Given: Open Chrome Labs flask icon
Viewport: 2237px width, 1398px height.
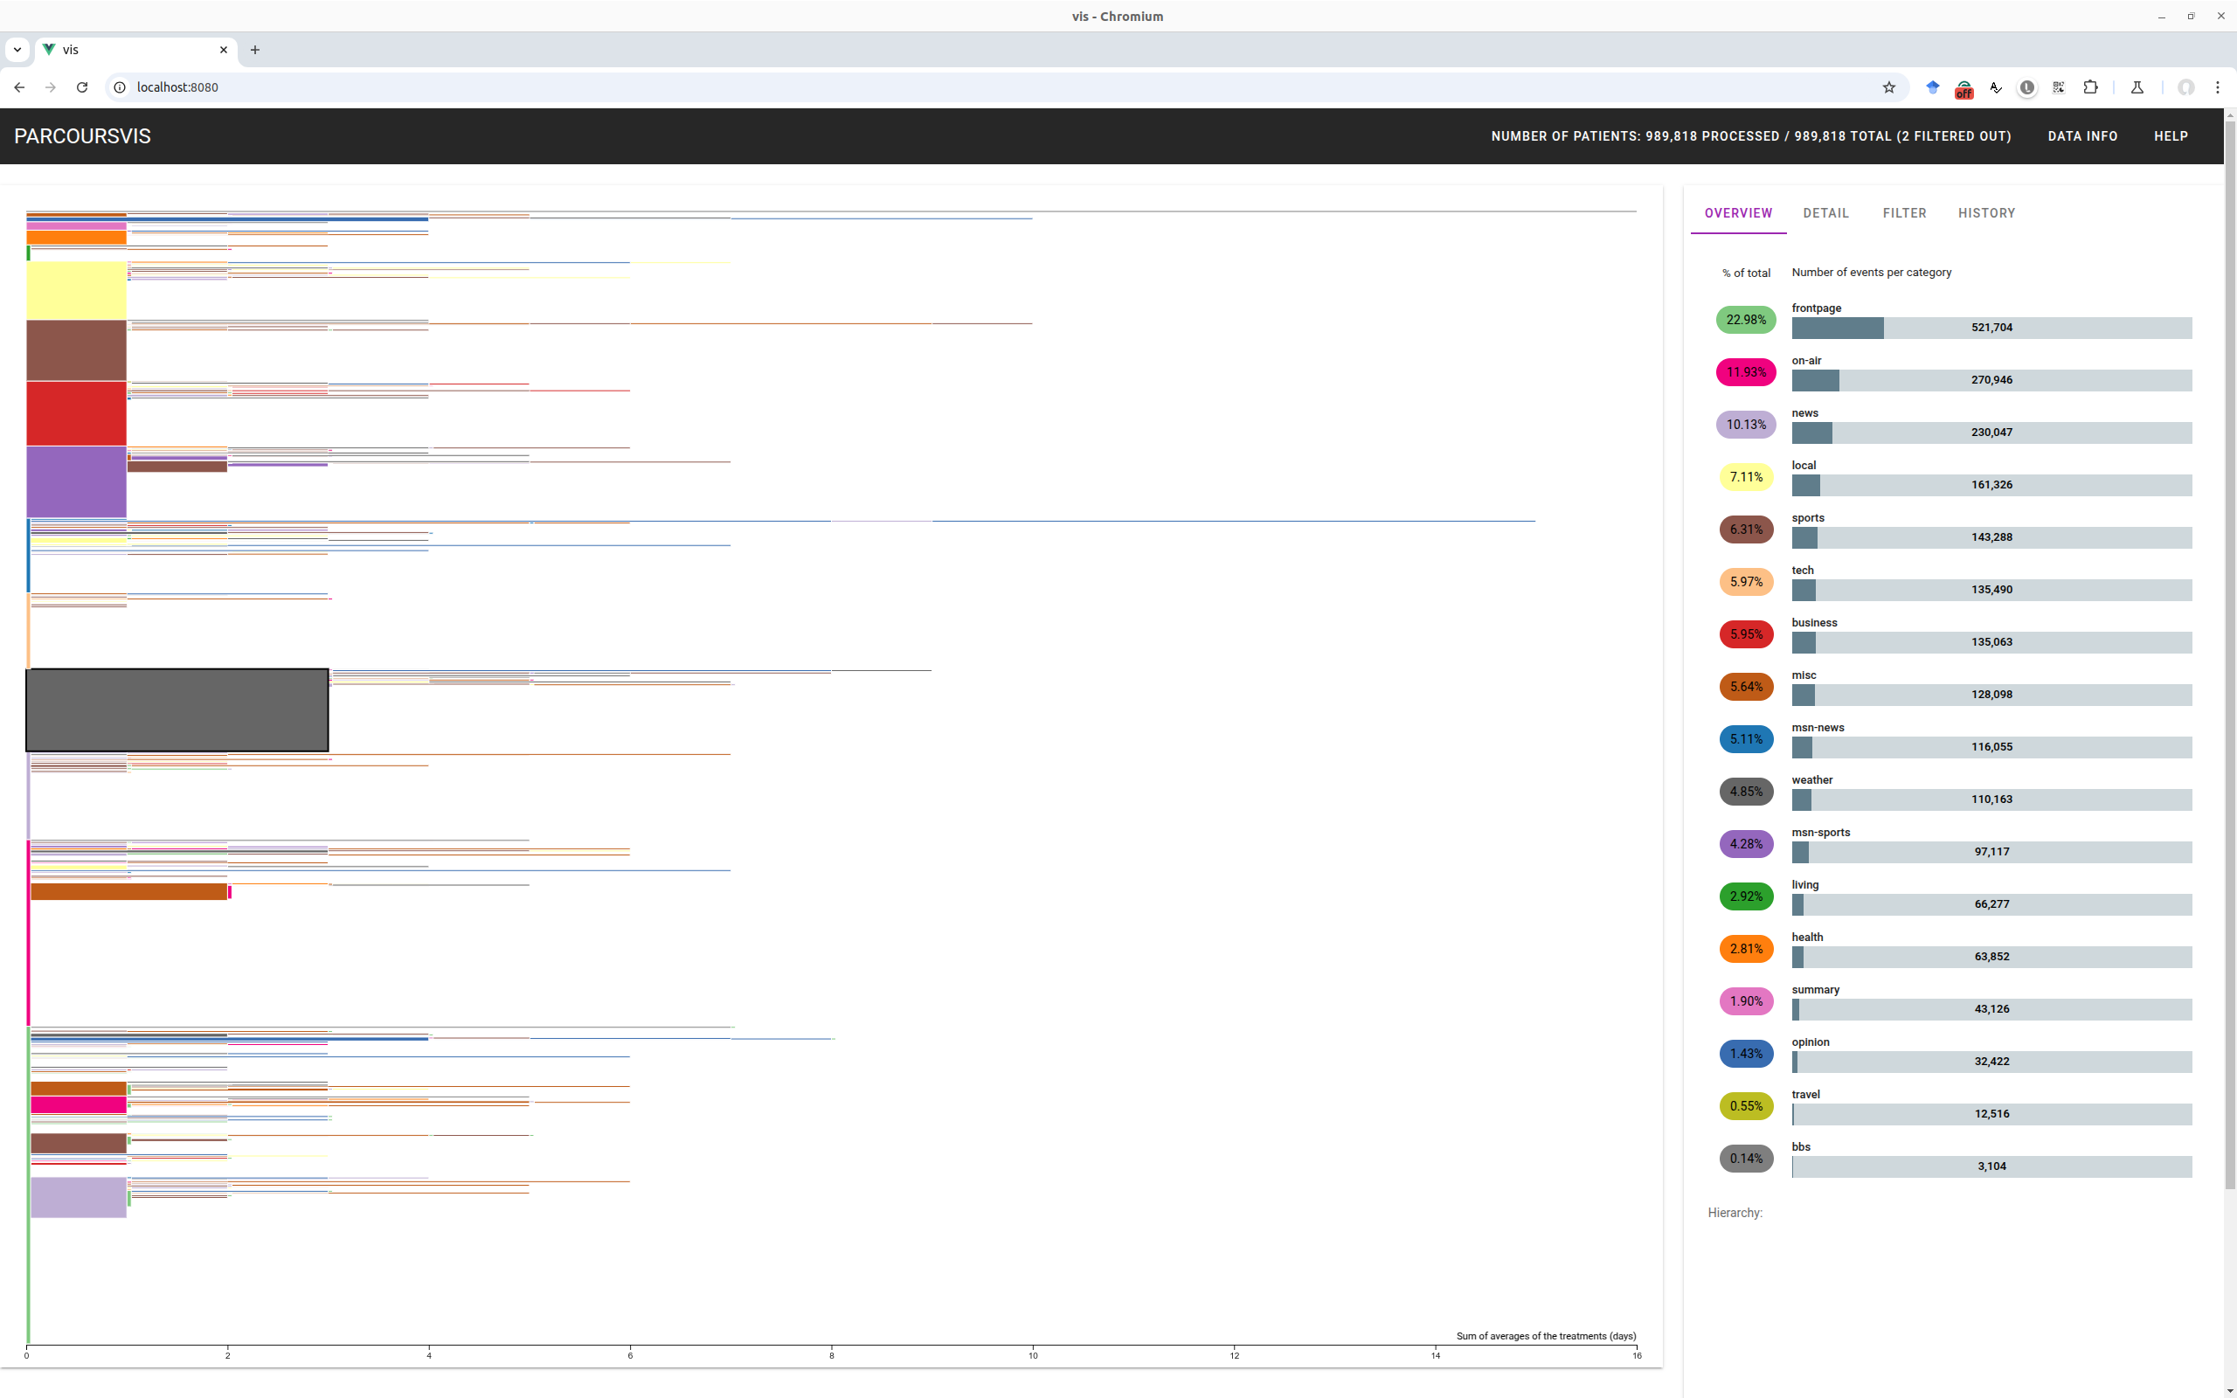Looking at the screenshot, I should [2137, 87].
